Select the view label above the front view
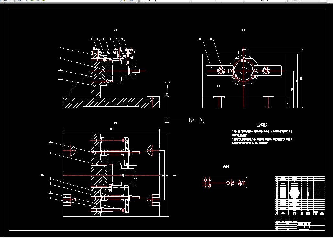 click(243, 30)
